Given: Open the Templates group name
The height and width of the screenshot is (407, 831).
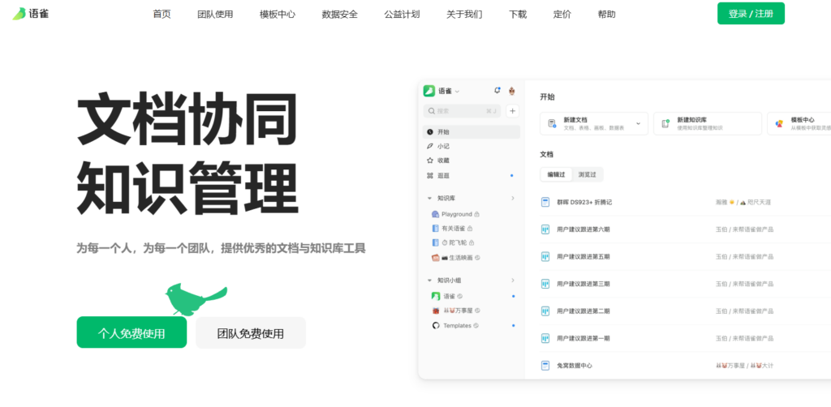Looking at the screenshot, I should click(458, 325).
